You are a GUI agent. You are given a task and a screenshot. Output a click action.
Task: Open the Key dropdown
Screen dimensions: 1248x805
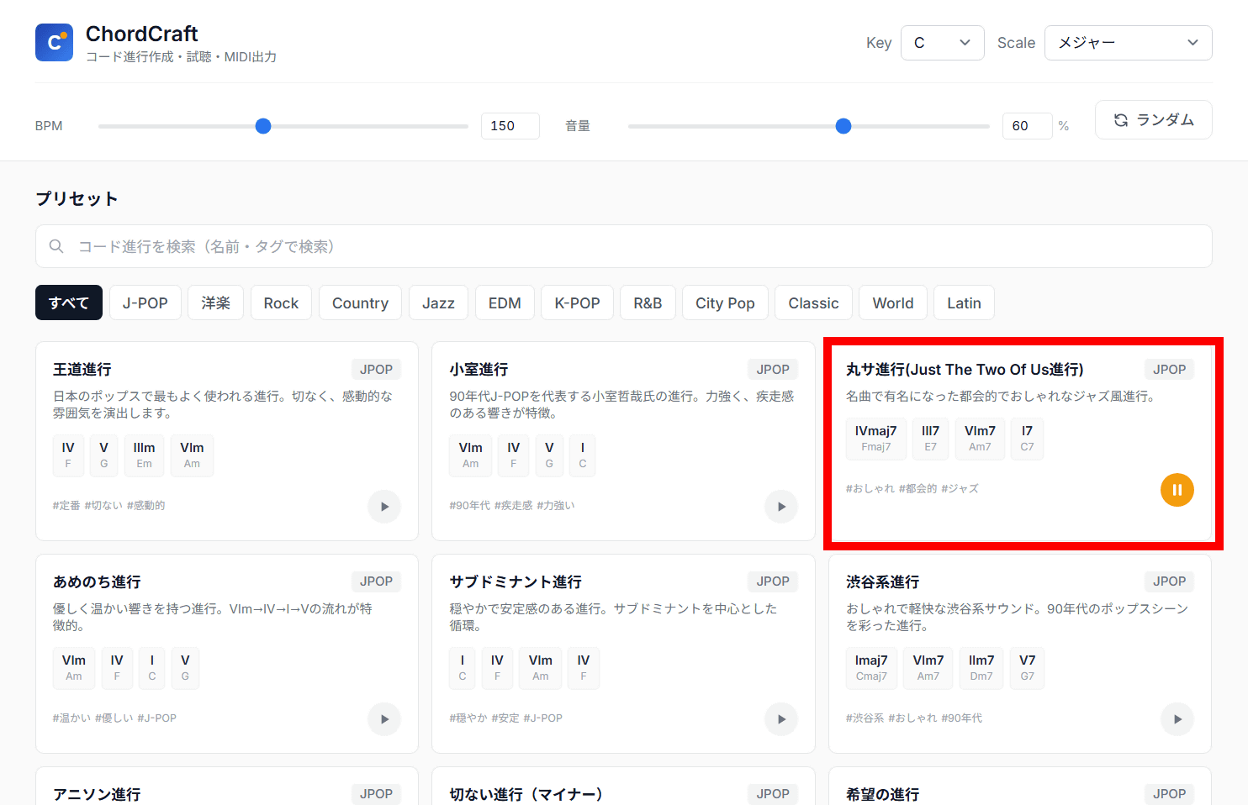pyautogui.click(x=942, y=43)
